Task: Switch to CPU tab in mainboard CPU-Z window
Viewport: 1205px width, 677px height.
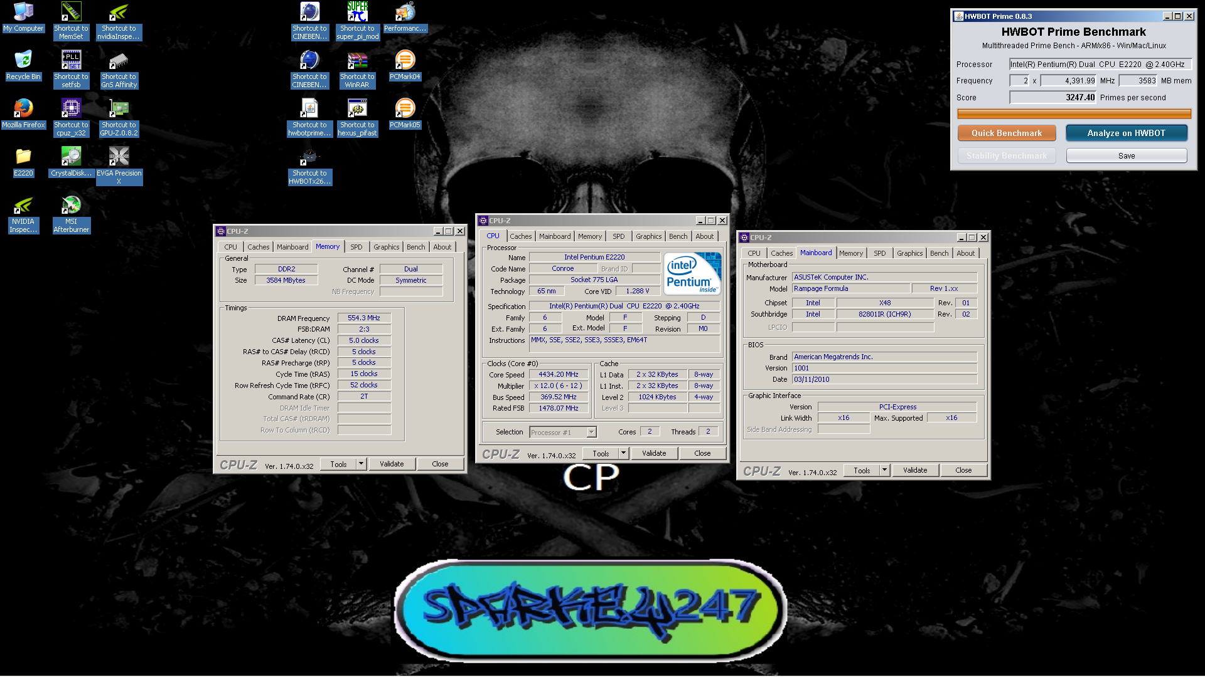Action: click(754, 253)
